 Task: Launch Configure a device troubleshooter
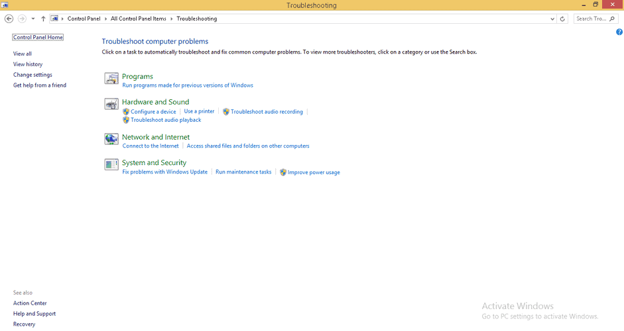point(153,112)
